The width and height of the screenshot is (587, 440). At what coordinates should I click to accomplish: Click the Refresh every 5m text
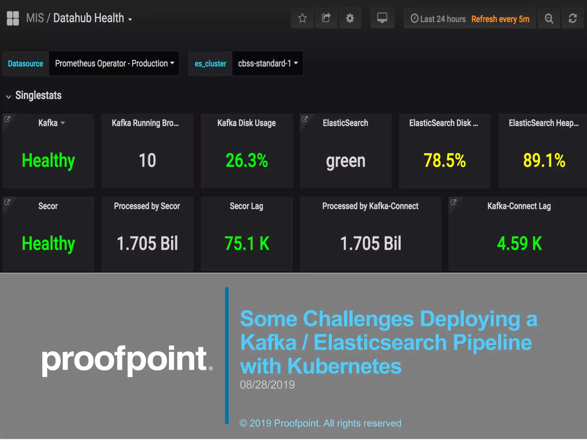pyautogui.click(x=500, y=19)
